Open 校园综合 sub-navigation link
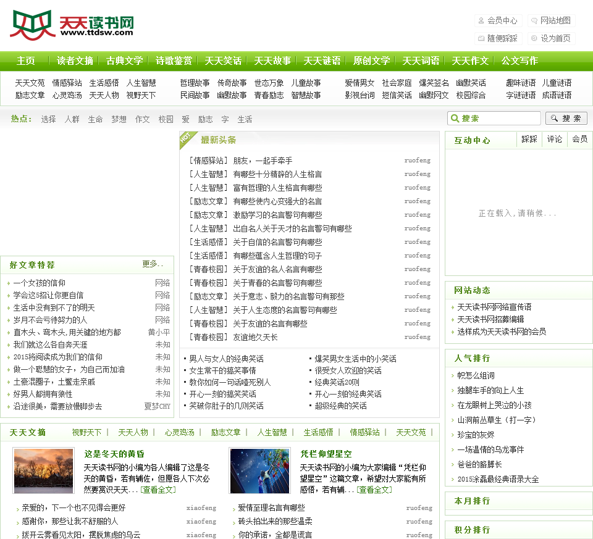The width and height of the screenshot is (593, 539). tap(471, 95)
